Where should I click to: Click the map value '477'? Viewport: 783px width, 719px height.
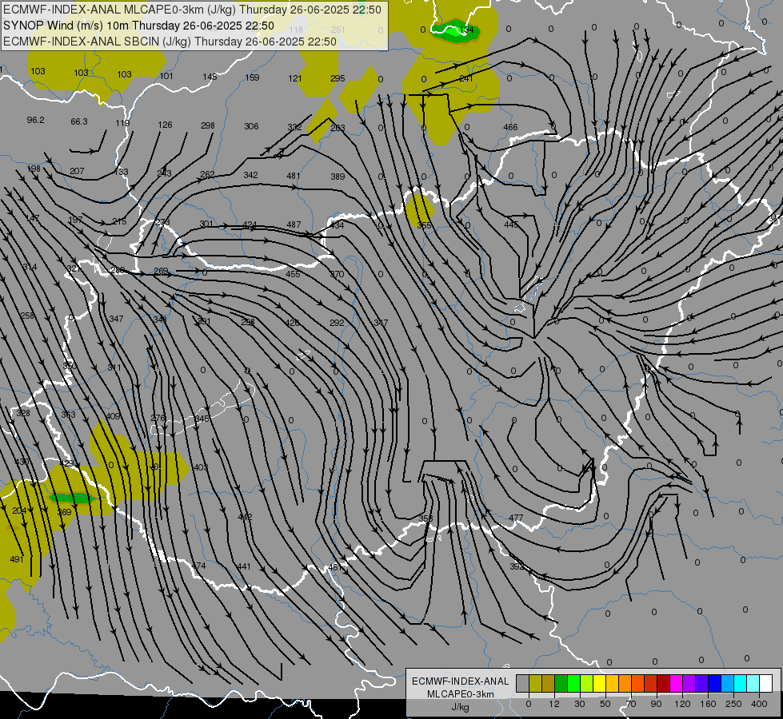click(x=516, y=518)
